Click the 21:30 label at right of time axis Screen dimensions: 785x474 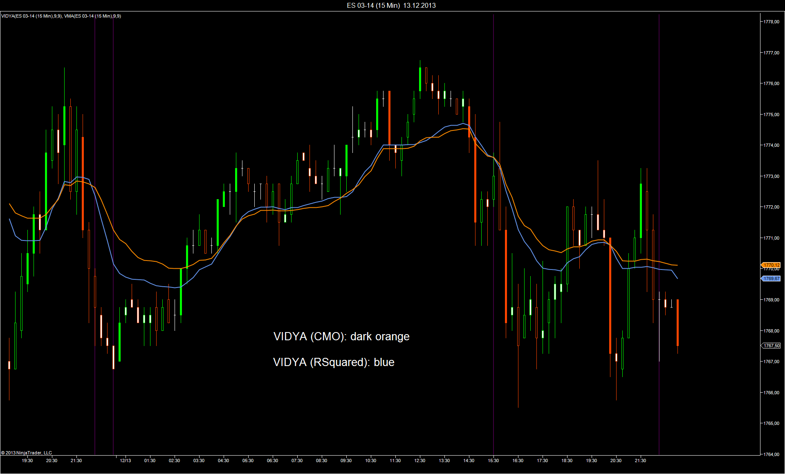[x=640, y=461]
